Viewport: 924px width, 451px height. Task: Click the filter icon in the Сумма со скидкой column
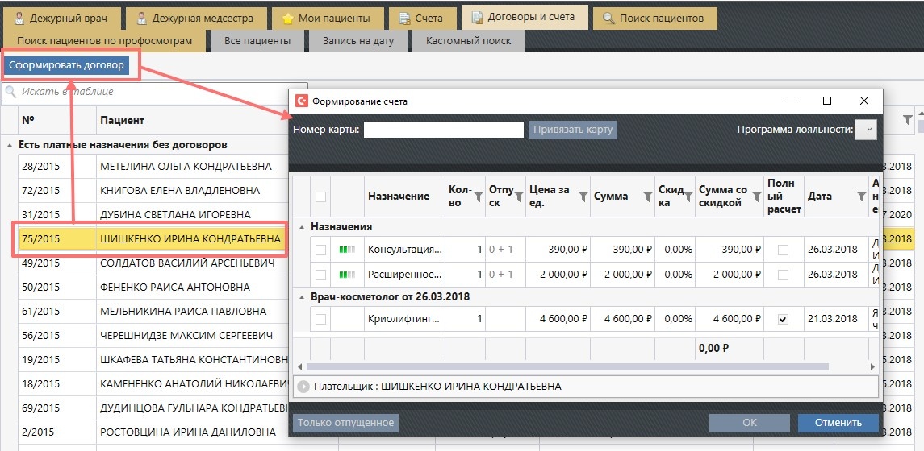point(756,197)
